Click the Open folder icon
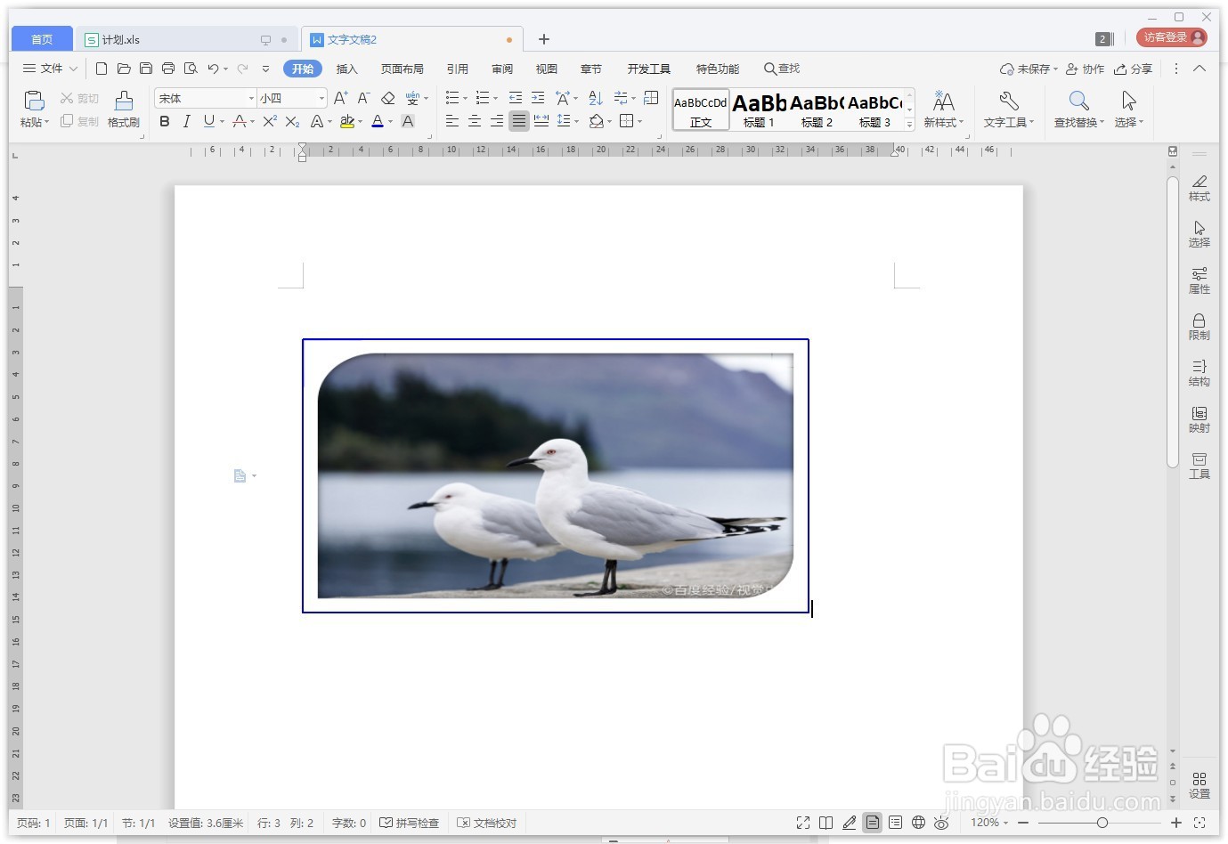 pyautogui.click(x=124, y=69)
